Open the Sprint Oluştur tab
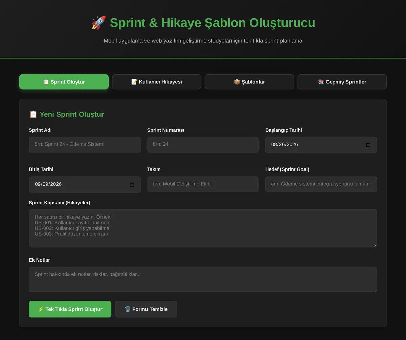 point(64,82)
